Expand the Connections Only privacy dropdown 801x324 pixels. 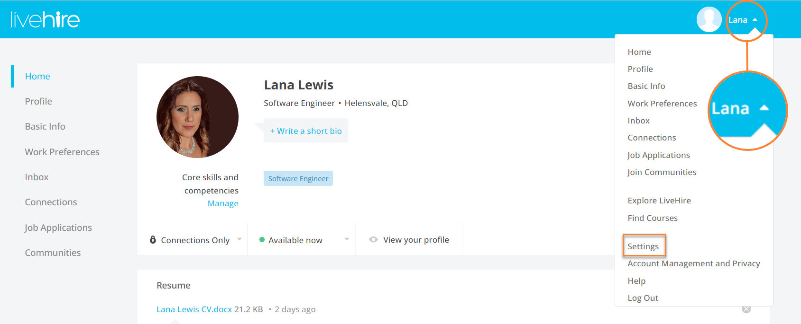[239, 239]
